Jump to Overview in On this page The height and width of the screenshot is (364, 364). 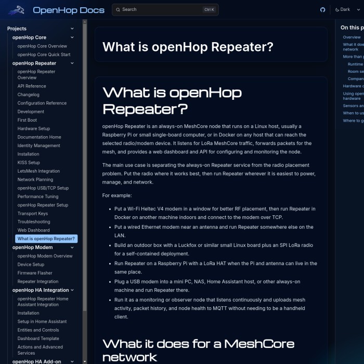[352, 37]
